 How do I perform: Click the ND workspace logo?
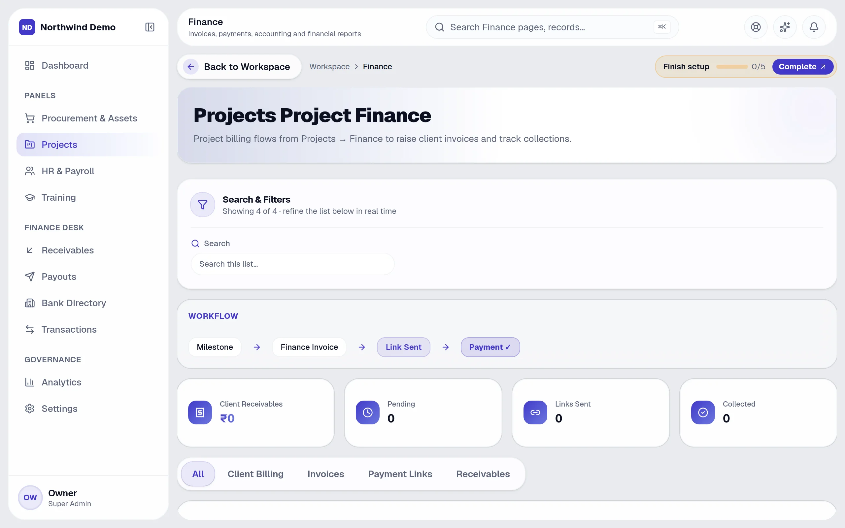(x=27, y=27)
